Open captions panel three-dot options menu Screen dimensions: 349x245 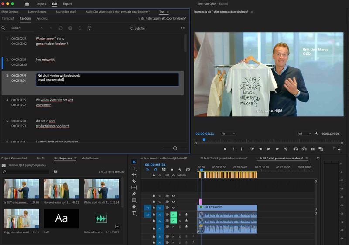183,28
